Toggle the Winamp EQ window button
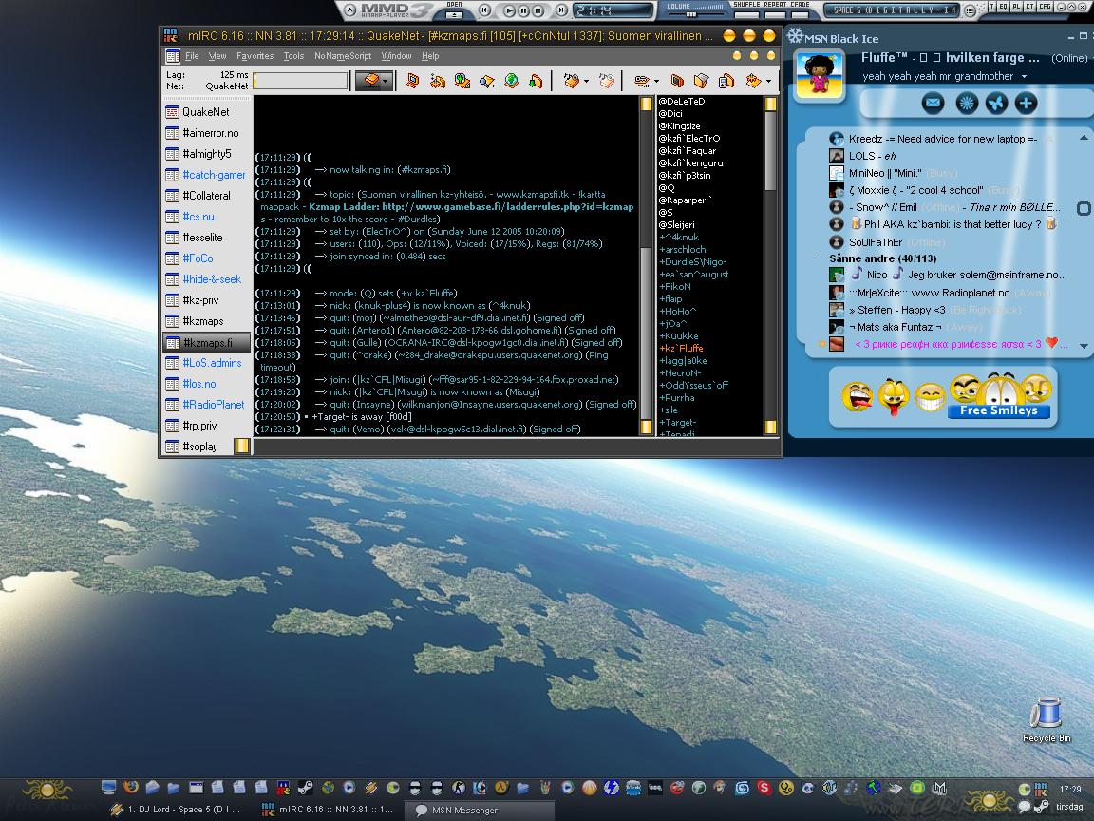The image size is (1094, 821). click(x=1003, y=7)
